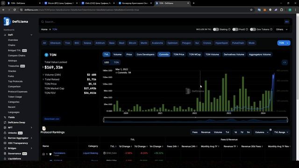
Task: Click the embed chart code icon
Action: point(285,62)
